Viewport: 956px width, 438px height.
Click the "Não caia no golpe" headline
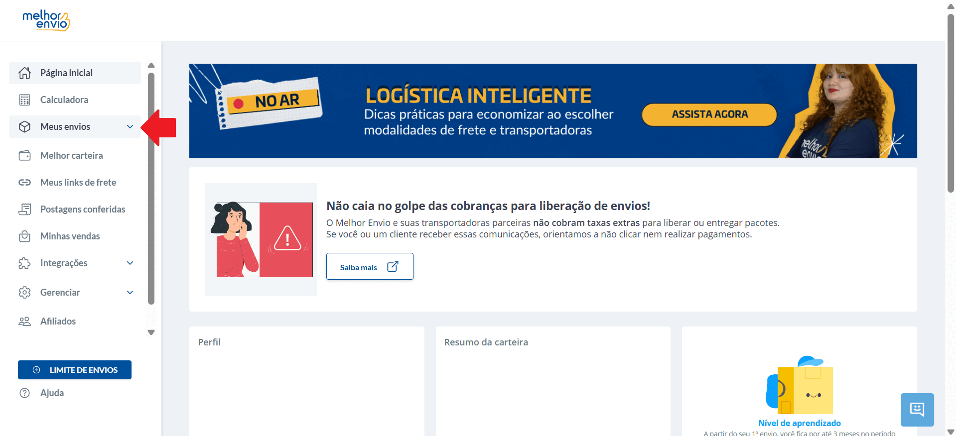(x=488, y=206)
